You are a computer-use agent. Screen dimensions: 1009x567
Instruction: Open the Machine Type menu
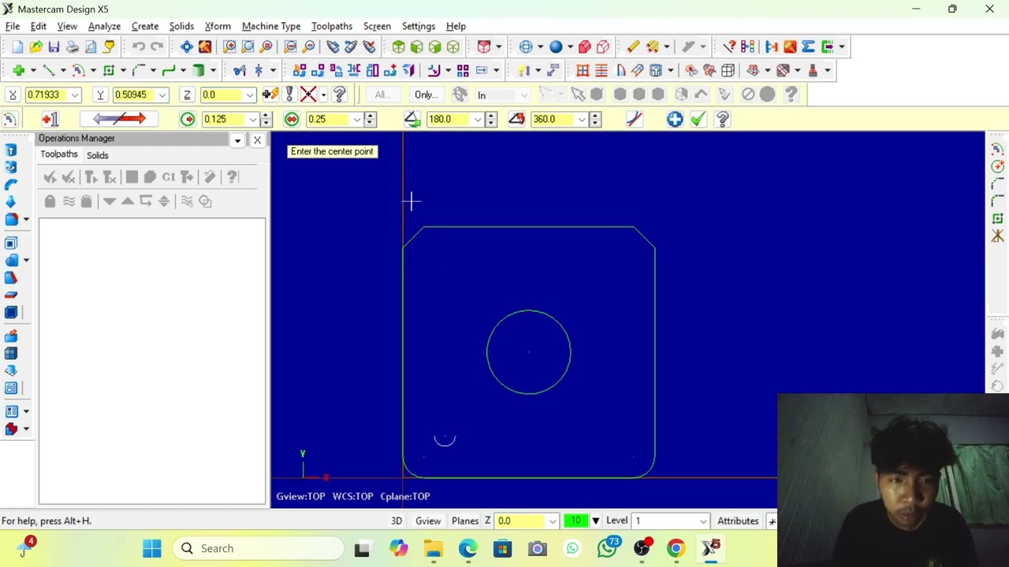coord(271,26)
